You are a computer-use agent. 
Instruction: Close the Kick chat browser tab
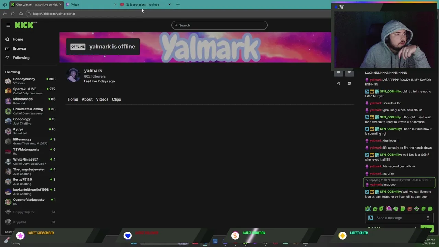[x=60, y=4]
